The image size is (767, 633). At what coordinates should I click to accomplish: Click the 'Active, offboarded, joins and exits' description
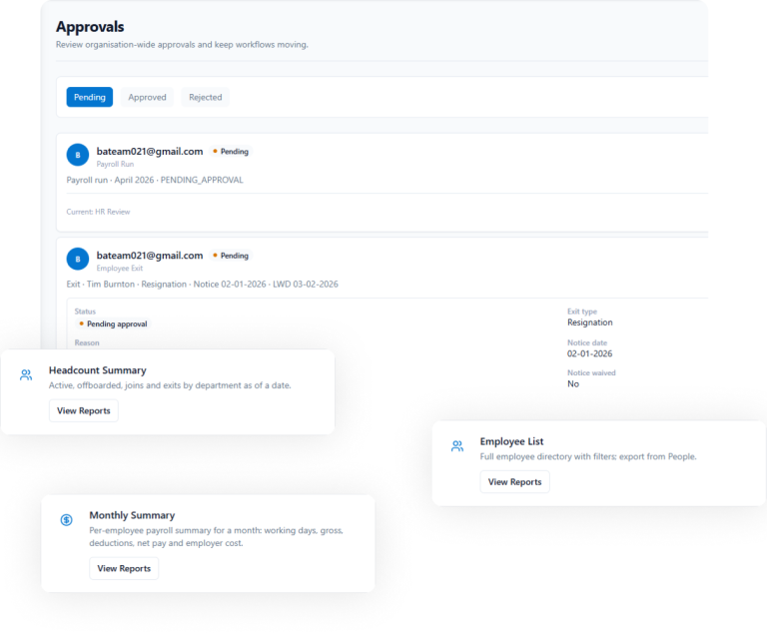[x=170, y=385]
